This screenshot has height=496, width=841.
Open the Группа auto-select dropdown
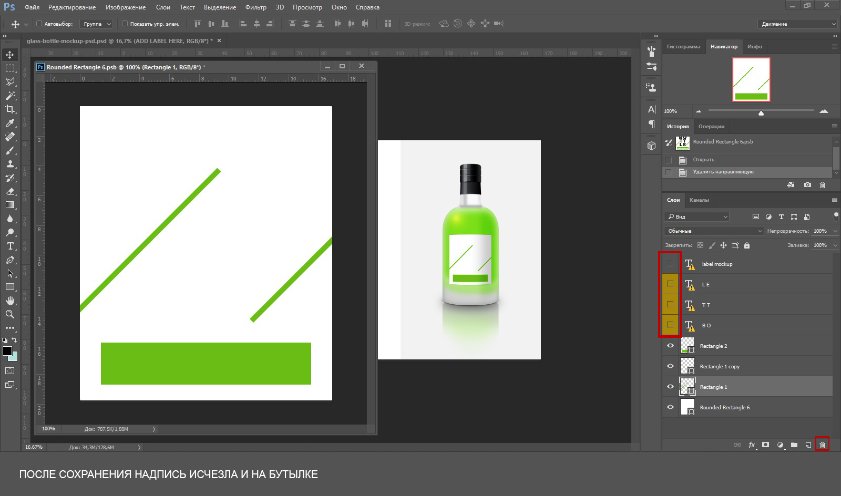pyautogui.click(x=97, y=24)
